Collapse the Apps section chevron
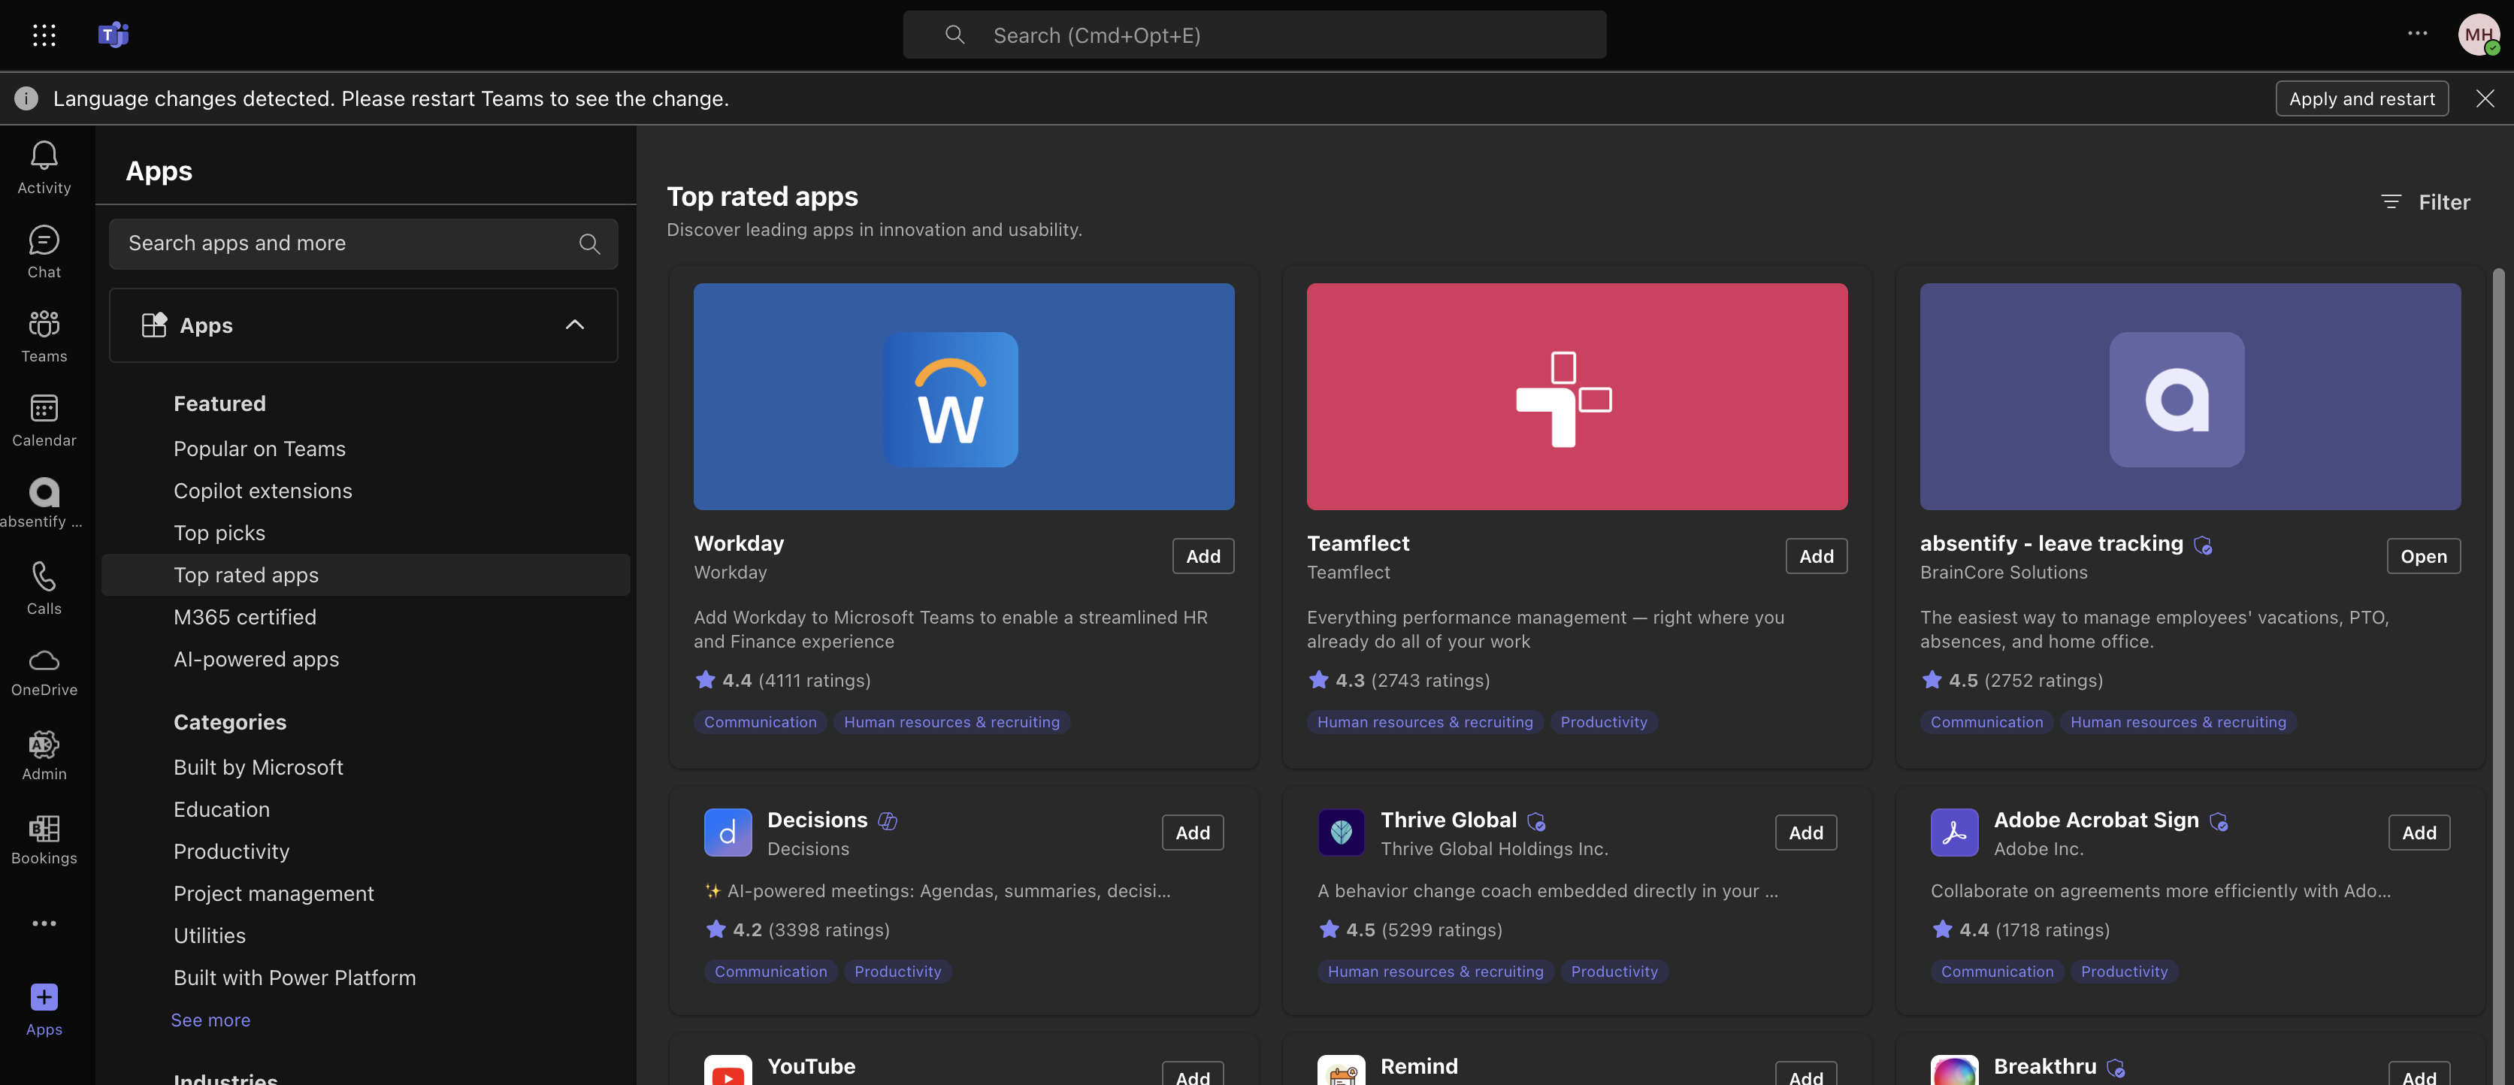2514x1085 pixels. coord(574,325)
